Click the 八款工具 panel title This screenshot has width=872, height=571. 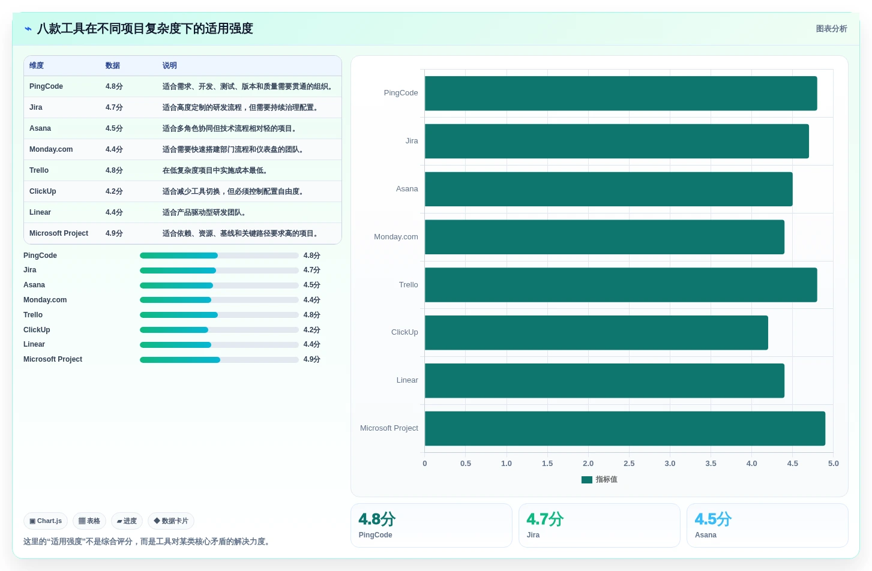tap(145, 29)
